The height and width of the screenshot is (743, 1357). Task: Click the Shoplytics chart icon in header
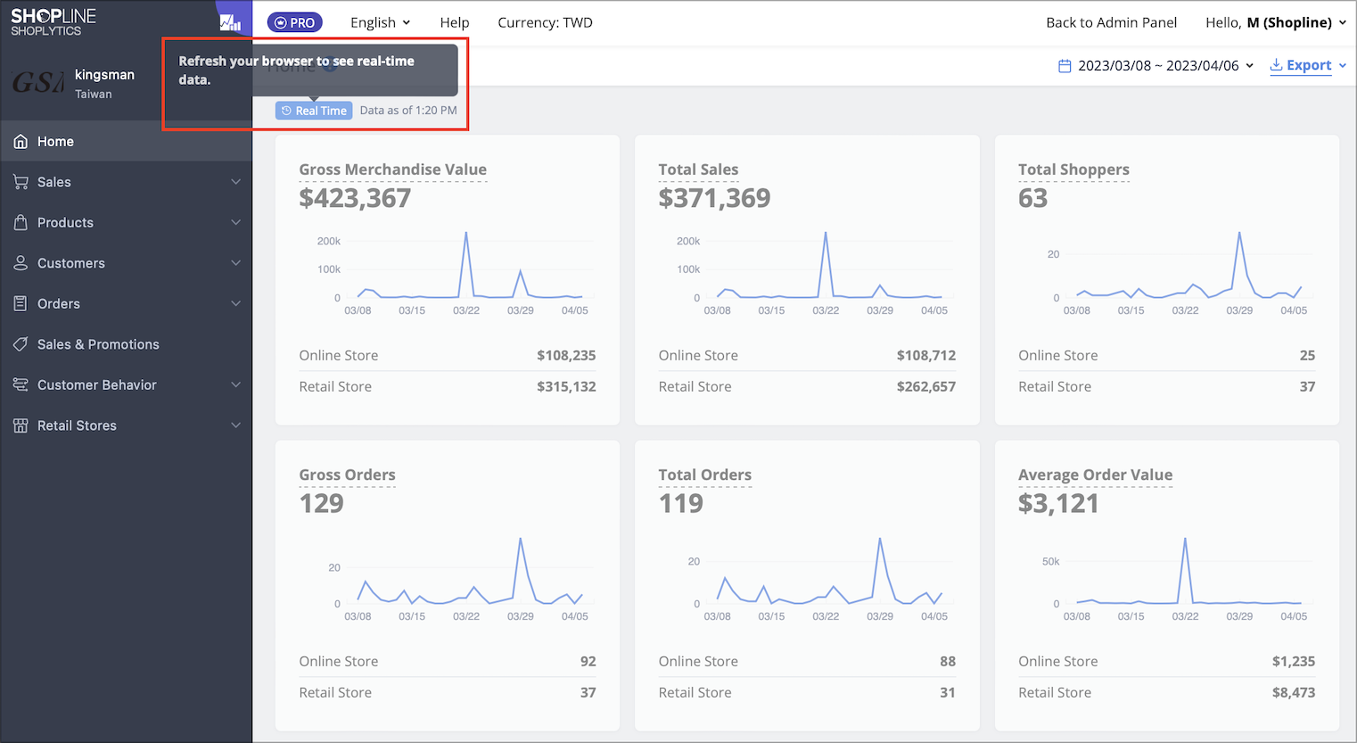point(230,22)
